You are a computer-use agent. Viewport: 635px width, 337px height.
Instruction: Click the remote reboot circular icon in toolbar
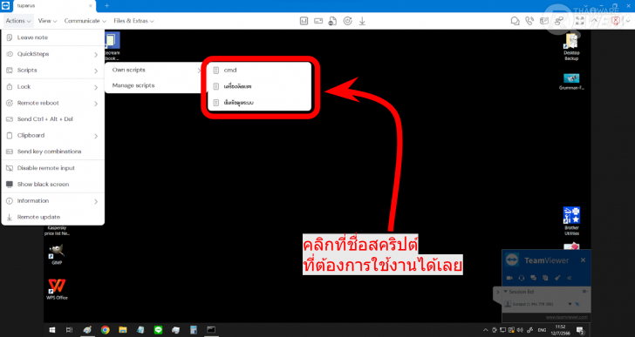347,21
